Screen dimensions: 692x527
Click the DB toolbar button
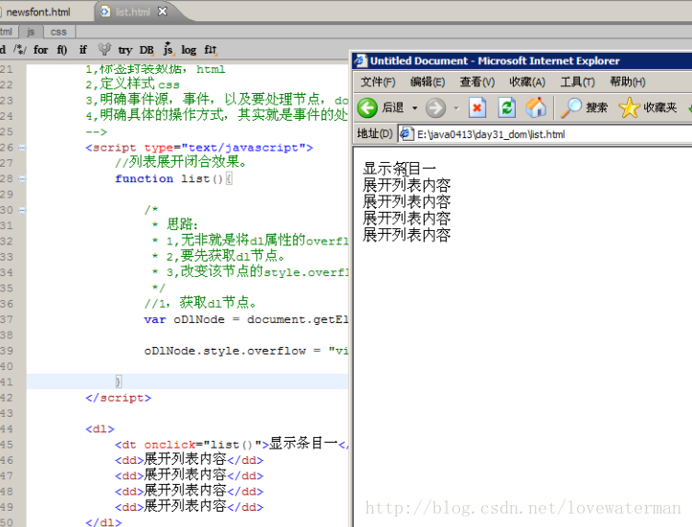[x=147, y=50]
